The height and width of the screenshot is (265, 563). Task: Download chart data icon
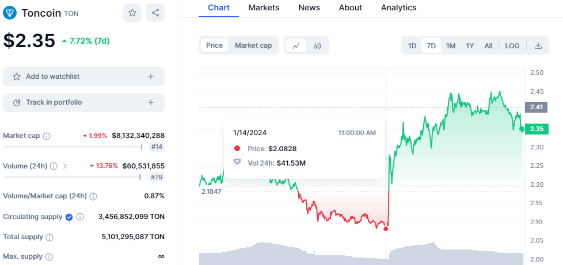tap(538, 45)
